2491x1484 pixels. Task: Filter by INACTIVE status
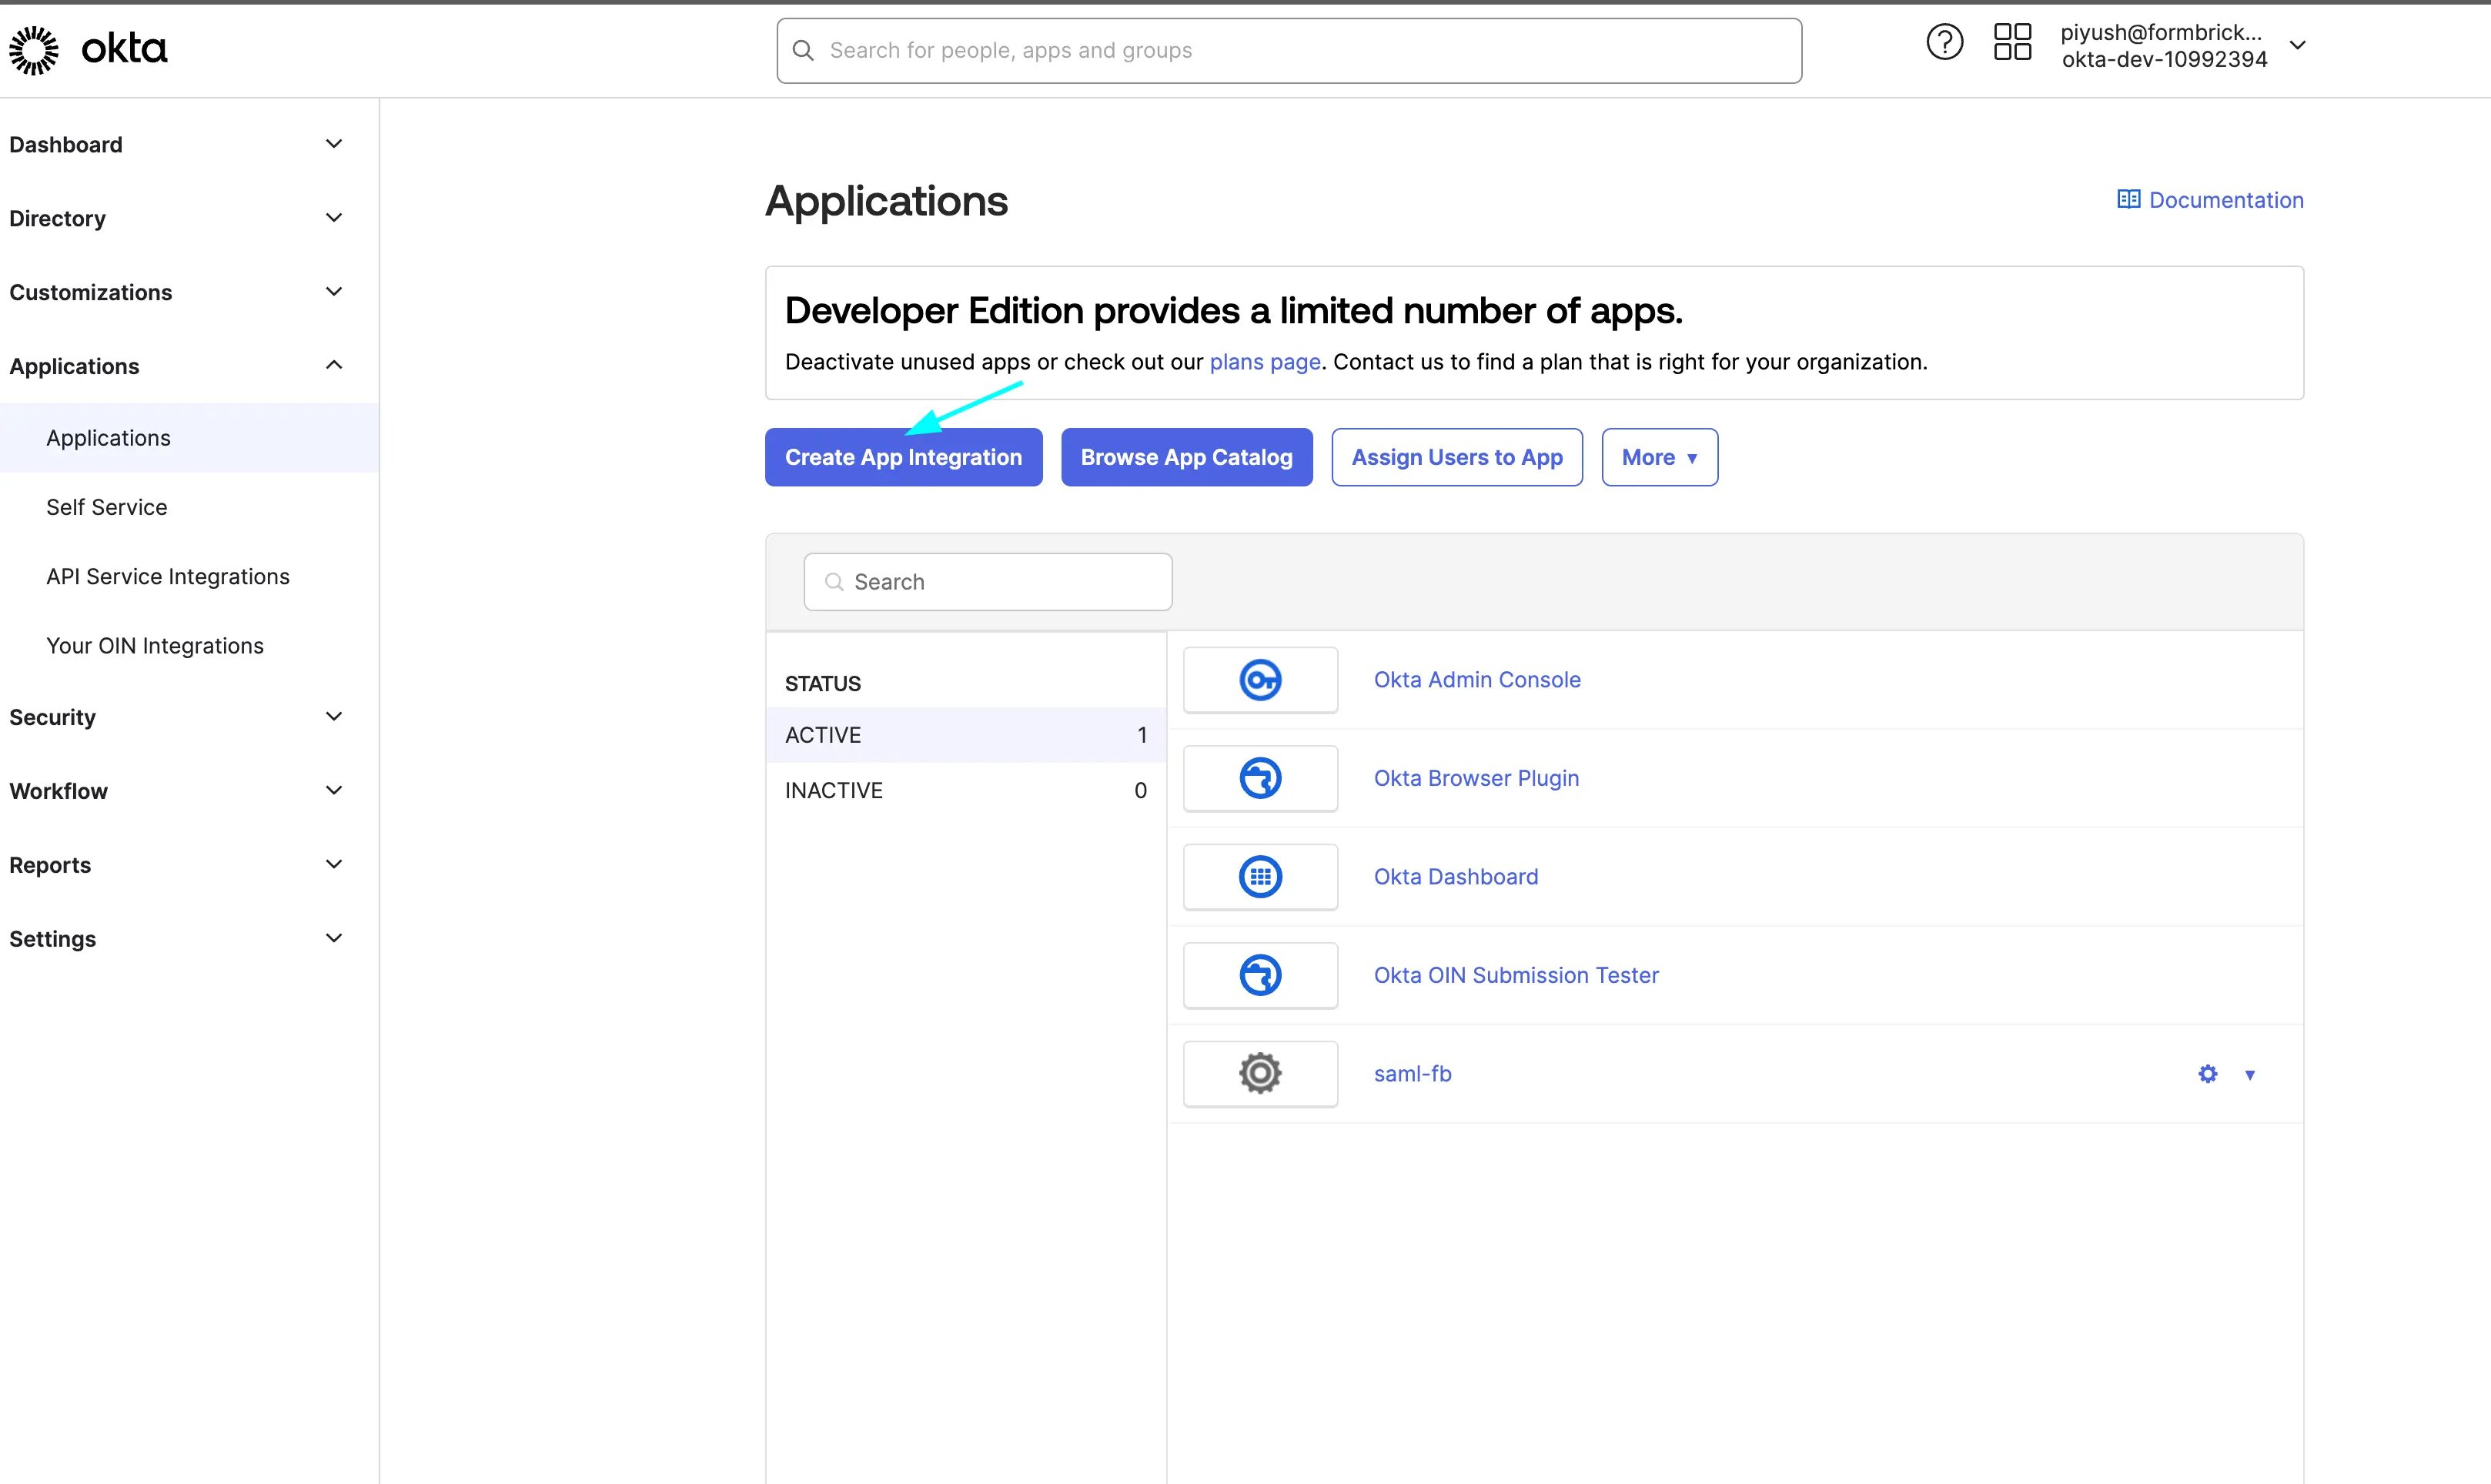(965, 790)
